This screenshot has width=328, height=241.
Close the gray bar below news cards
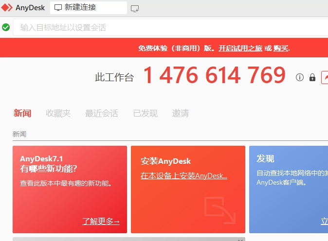240,240
